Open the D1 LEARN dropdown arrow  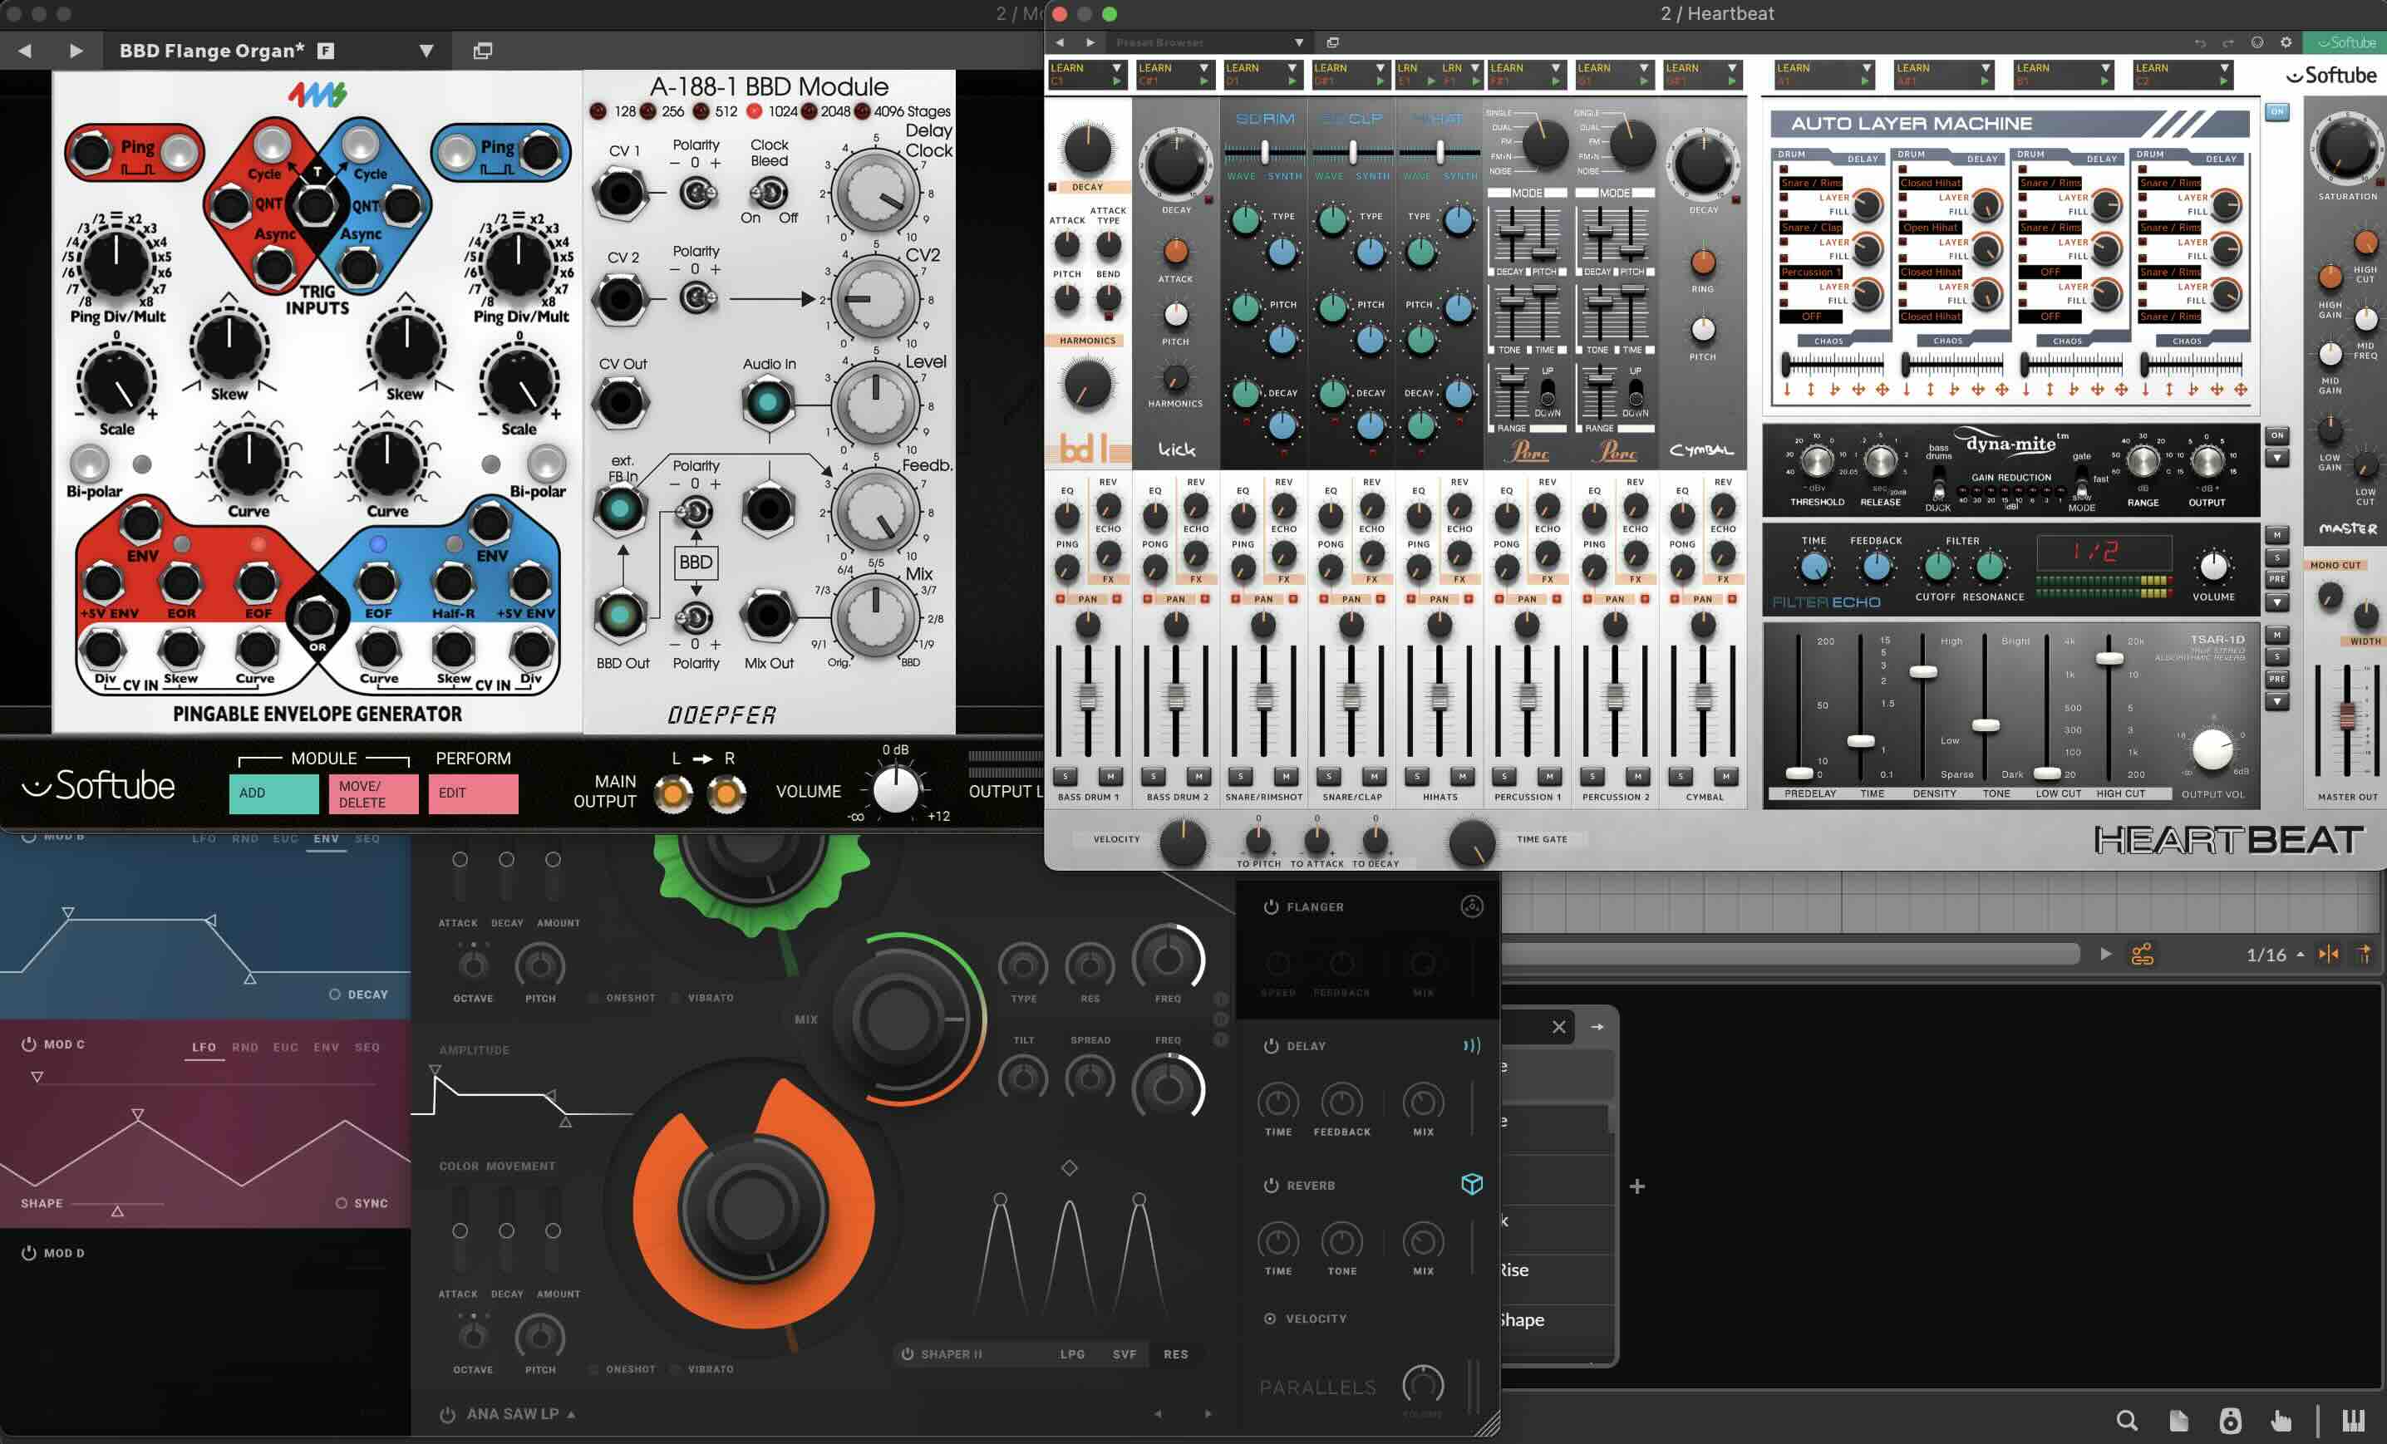click(1292, 68)
